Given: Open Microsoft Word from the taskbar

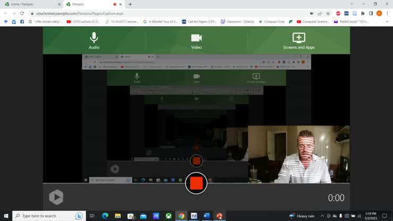Looking at the screenshot, I should tap(207, 216).
